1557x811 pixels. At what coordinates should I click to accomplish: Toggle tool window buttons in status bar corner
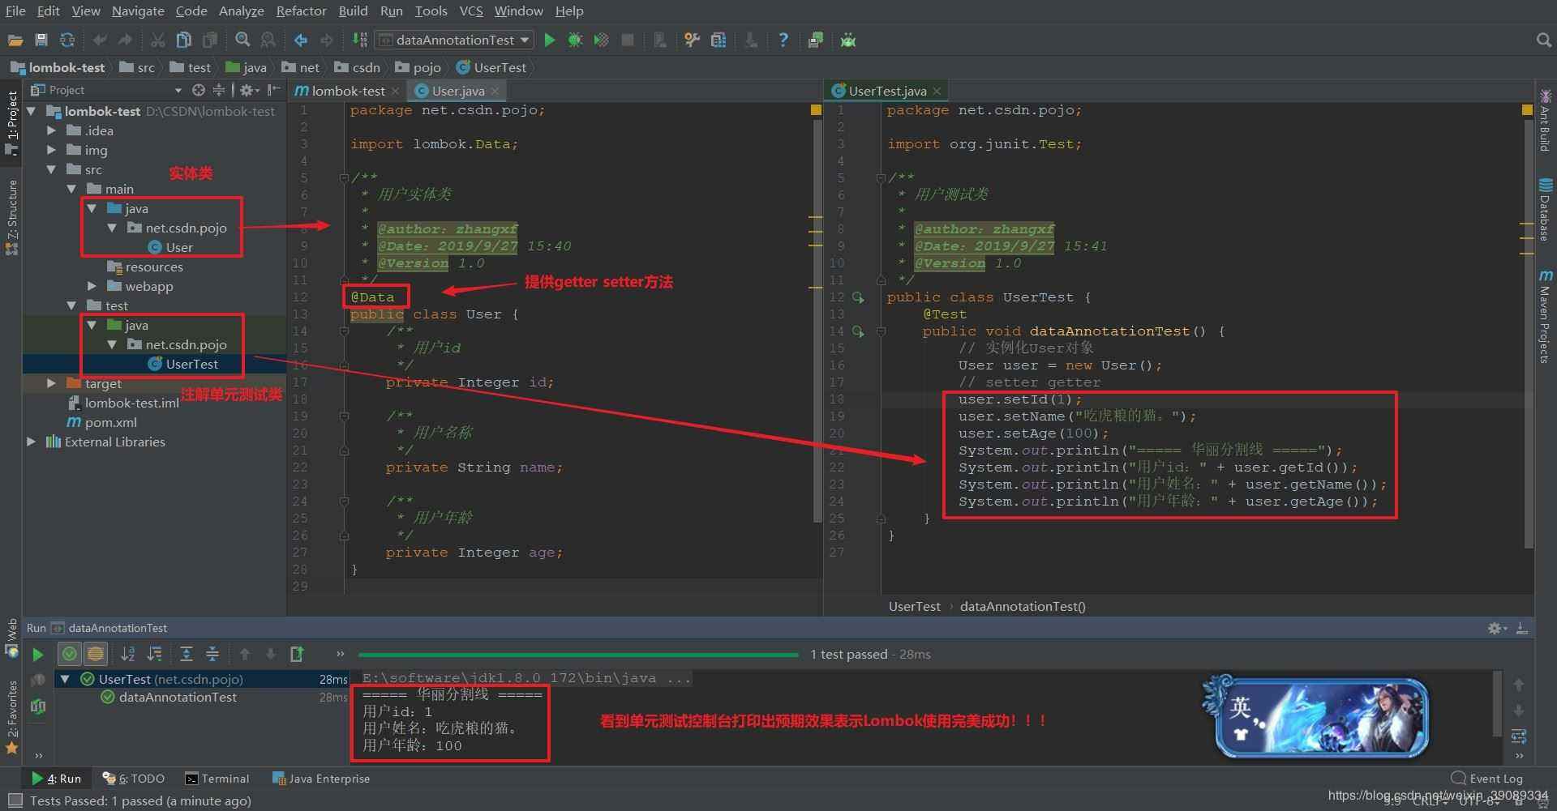(x=15, y=800)
